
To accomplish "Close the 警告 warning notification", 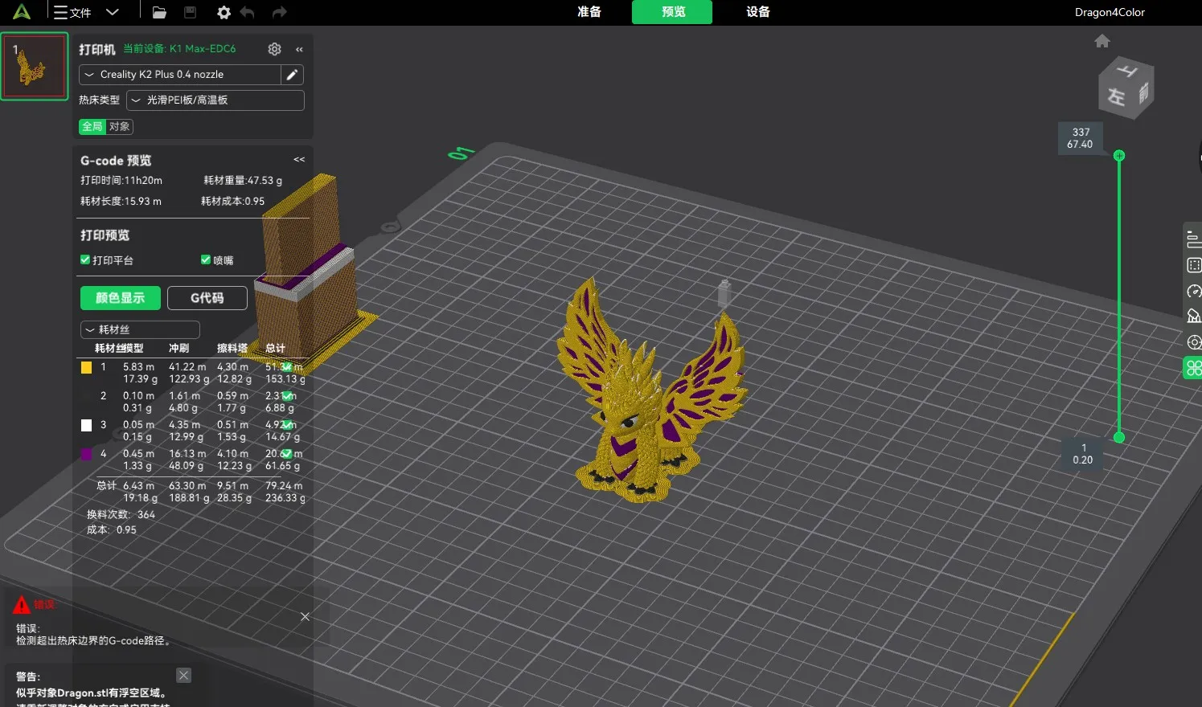I will click(x=184, y=676).
